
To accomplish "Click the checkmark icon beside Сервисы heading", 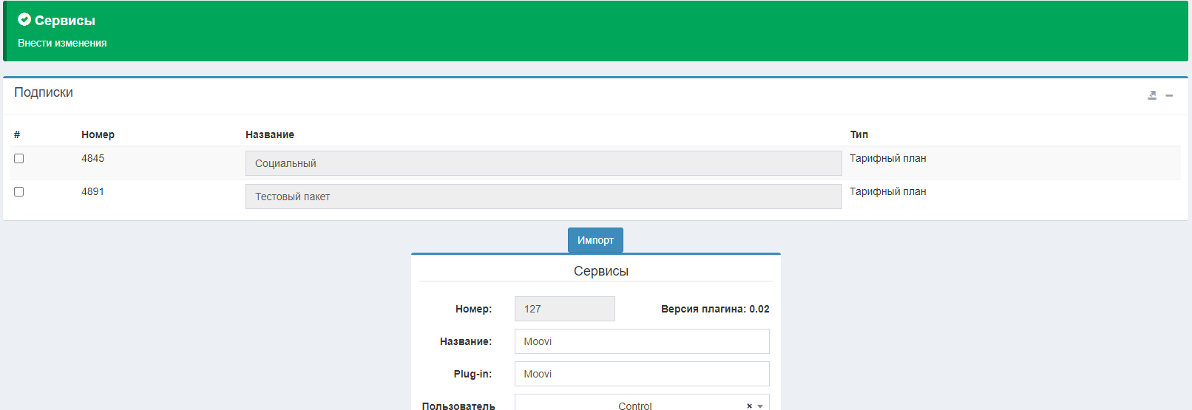I will click(24, 20).
